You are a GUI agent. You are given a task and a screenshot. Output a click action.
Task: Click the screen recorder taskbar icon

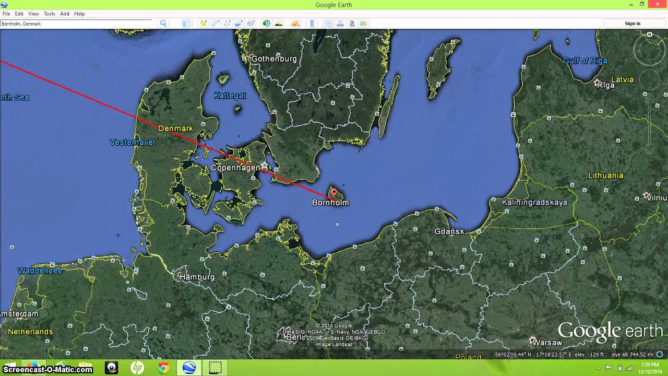215,368
